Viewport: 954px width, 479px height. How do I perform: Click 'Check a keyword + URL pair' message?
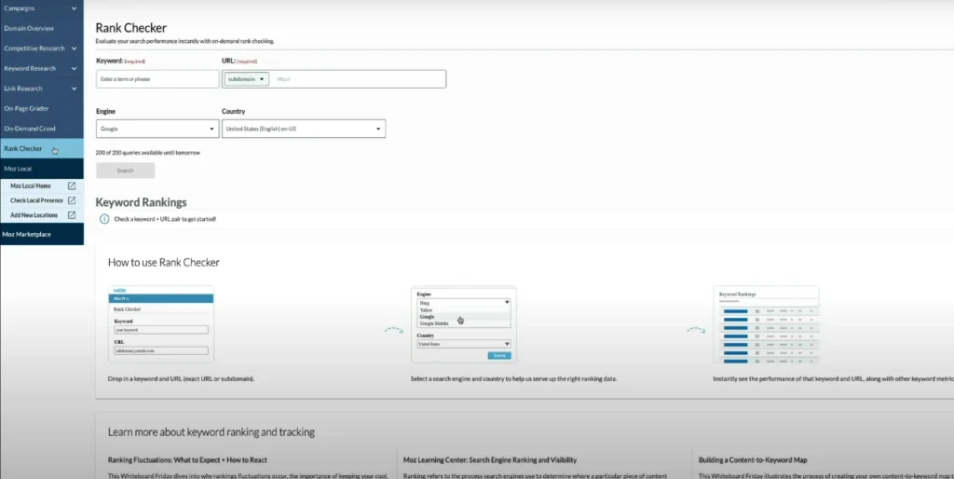(165, 219)
